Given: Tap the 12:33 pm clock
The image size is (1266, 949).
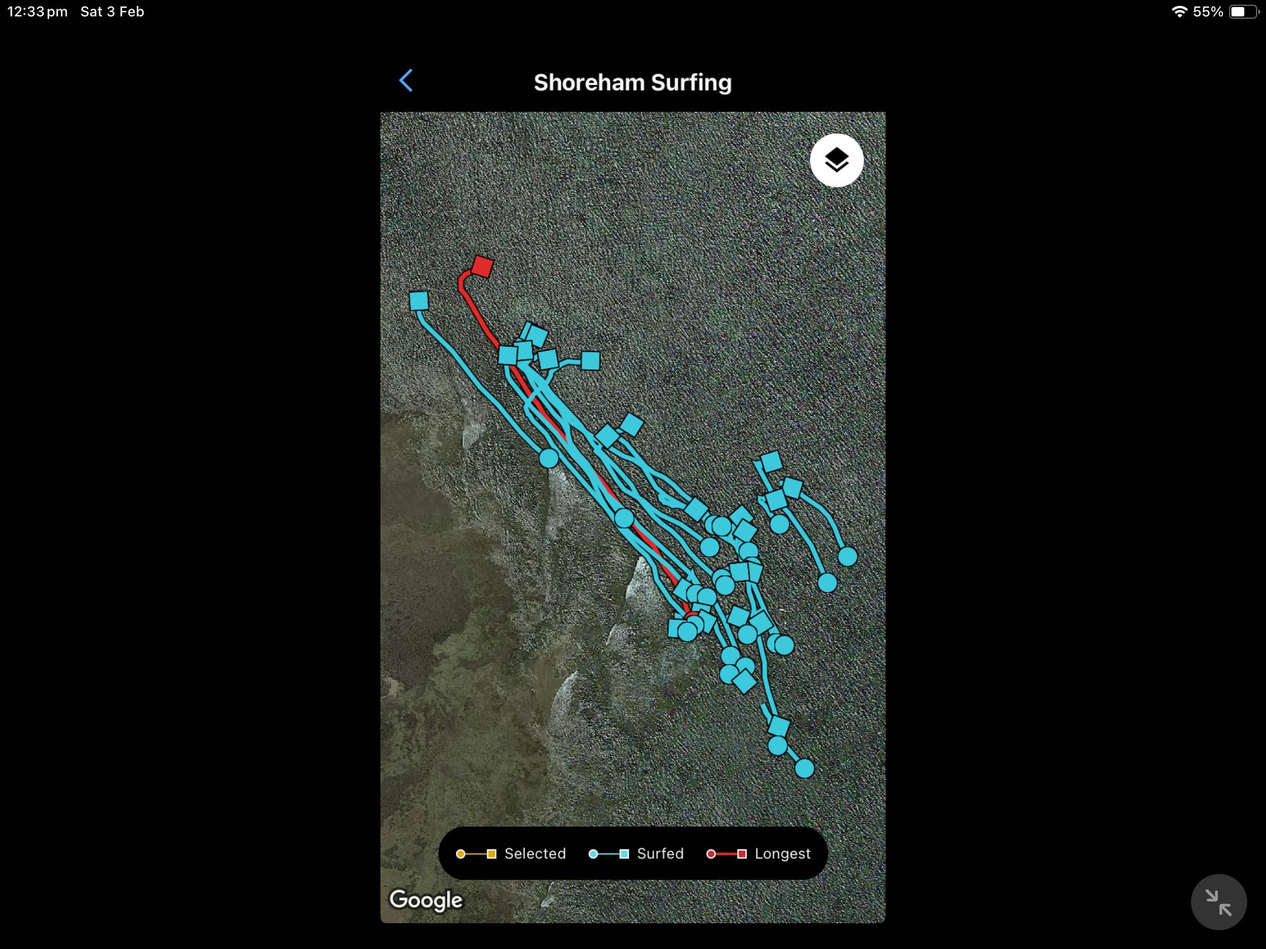Looking at the screenshot, I should tap(38, 12).
